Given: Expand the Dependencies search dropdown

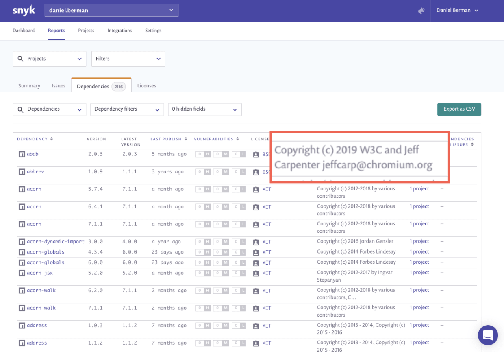Looking at the screenshot, I should 50,109.
